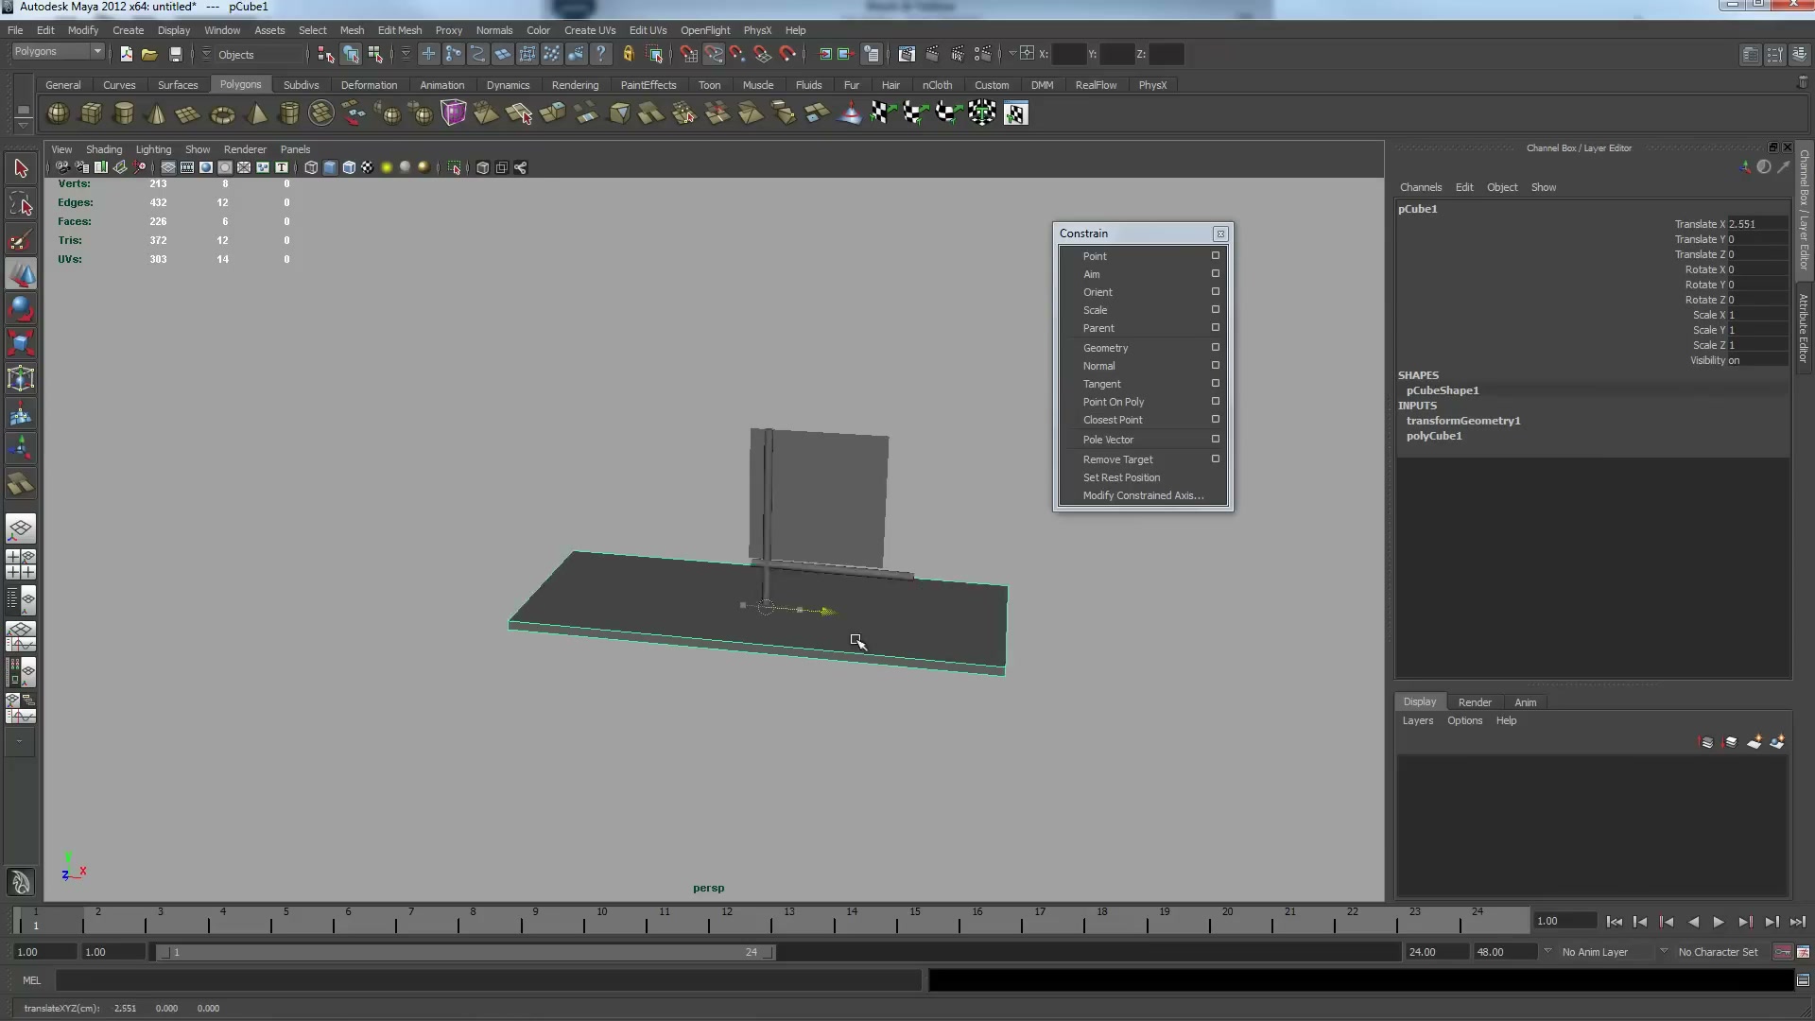Toggle film gate in viewport toolbar

187,167
